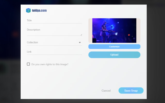Click the Description field resize handle
The height and width of the screenshot is (103, 165).
coord(81,35)
